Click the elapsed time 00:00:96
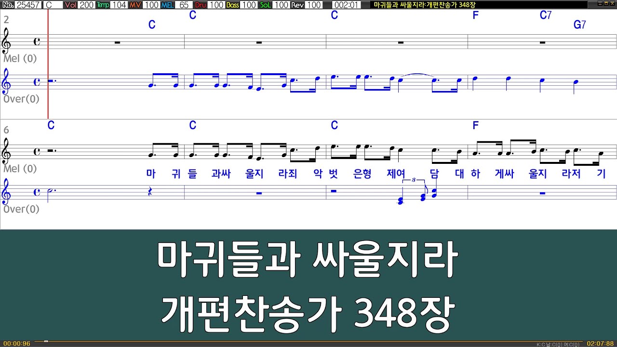 point(16,344)
